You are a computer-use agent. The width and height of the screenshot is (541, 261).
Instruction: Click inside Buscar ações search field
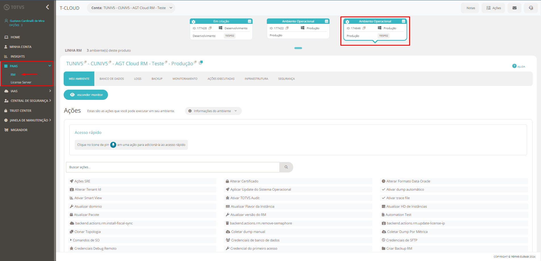point(173,167)
